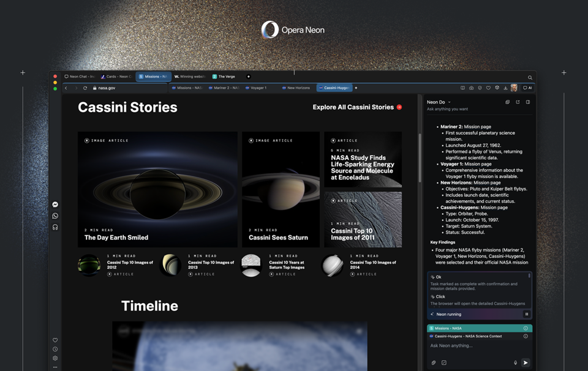Toggle the AI panel button in toolbar
588x371 pixels.
click(x=527, y=88)
